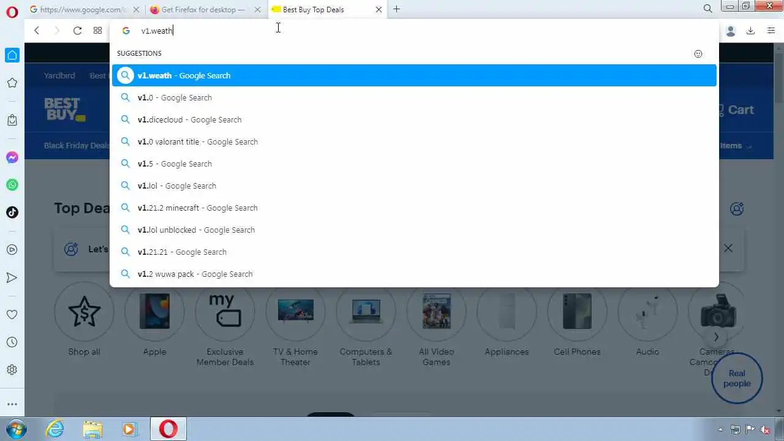Open the My Flow arrow icon
784x441 pixels.
(x=12, y=277)
